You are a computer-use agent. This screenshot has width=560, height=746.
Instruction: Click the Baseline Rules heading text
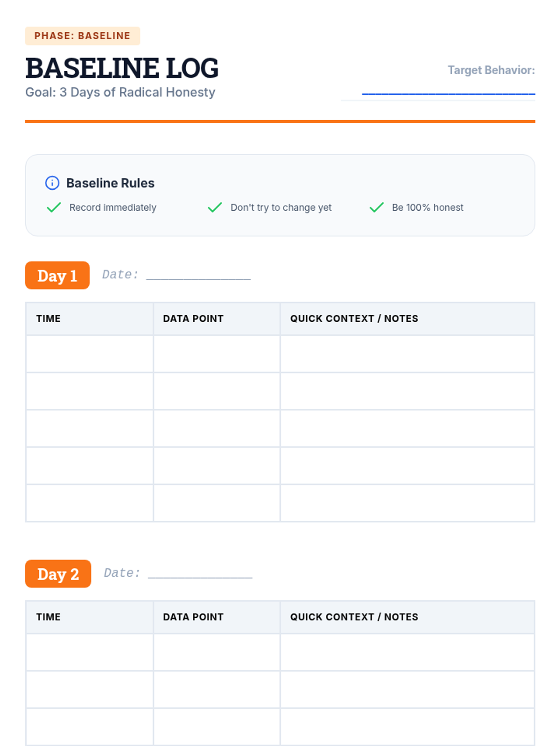coord(110,183)
